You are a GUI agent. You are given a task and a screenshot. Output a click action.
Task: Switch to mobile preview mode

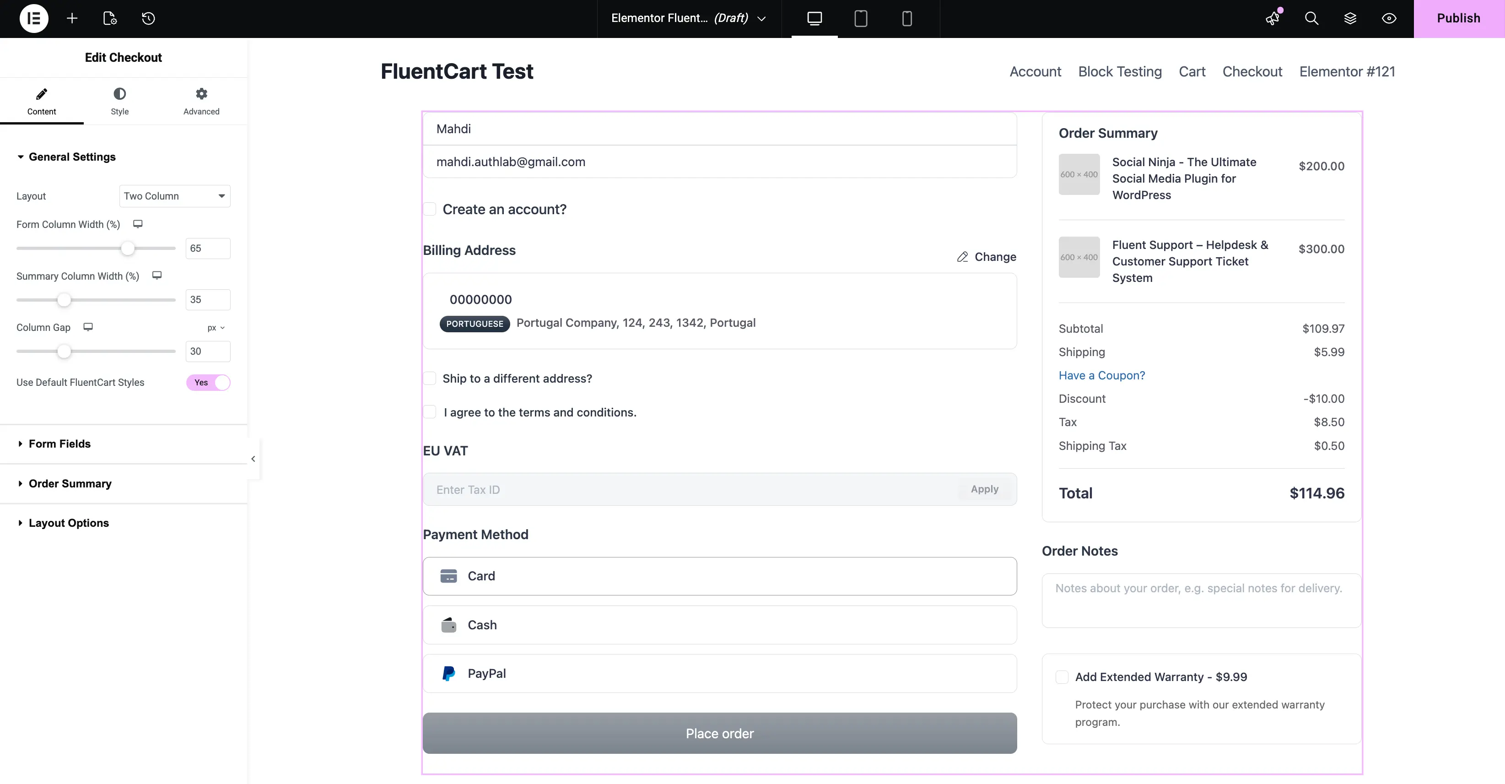(907, 18)
